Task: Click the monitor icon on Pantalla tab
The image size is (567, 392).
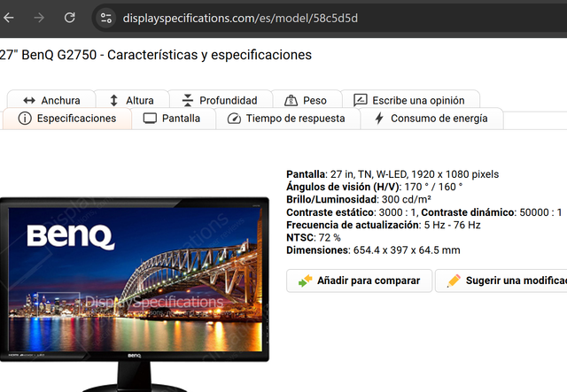Action: click(x=150, y=119)
